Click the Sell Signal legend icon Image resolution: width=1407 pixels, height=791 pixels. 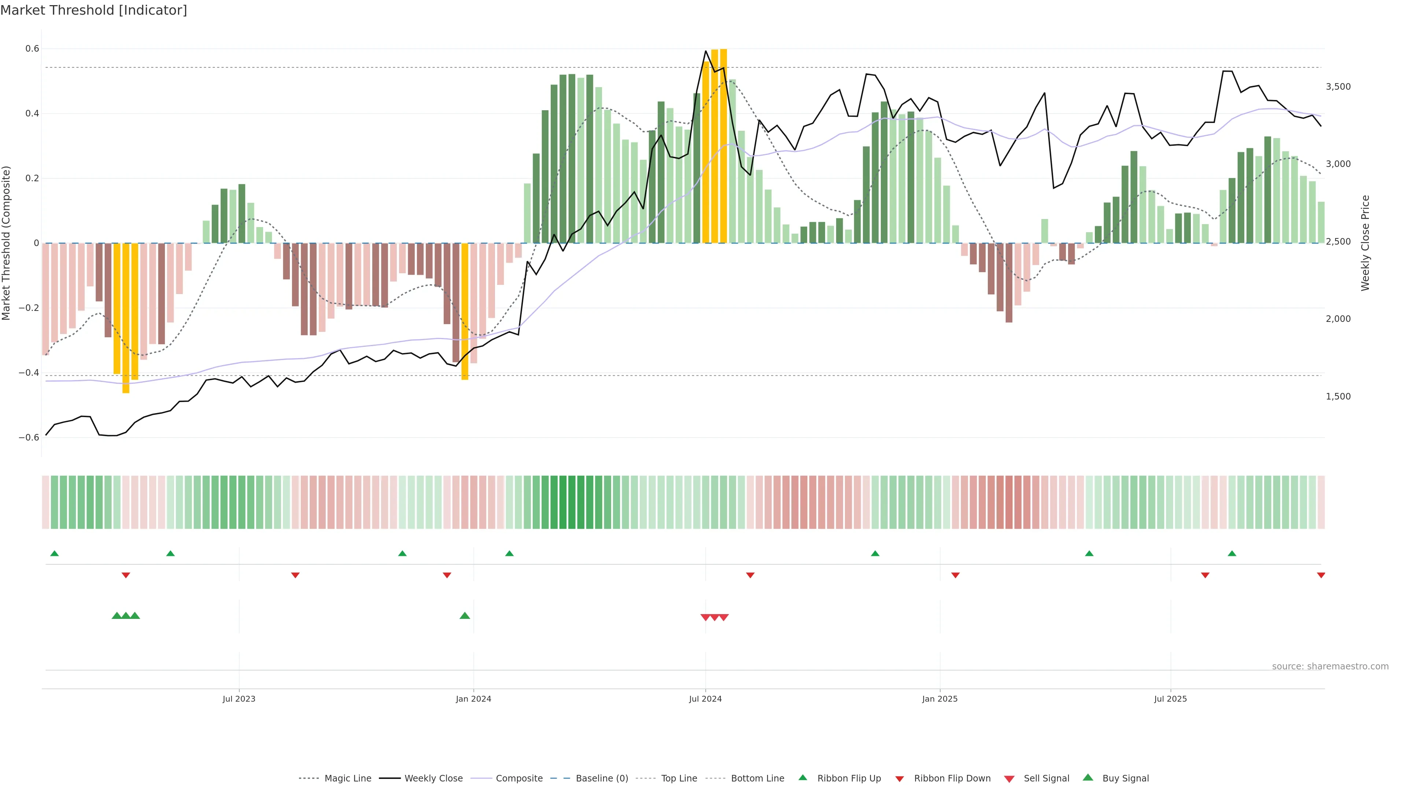pyautogui.click(x=1009, y=779)
